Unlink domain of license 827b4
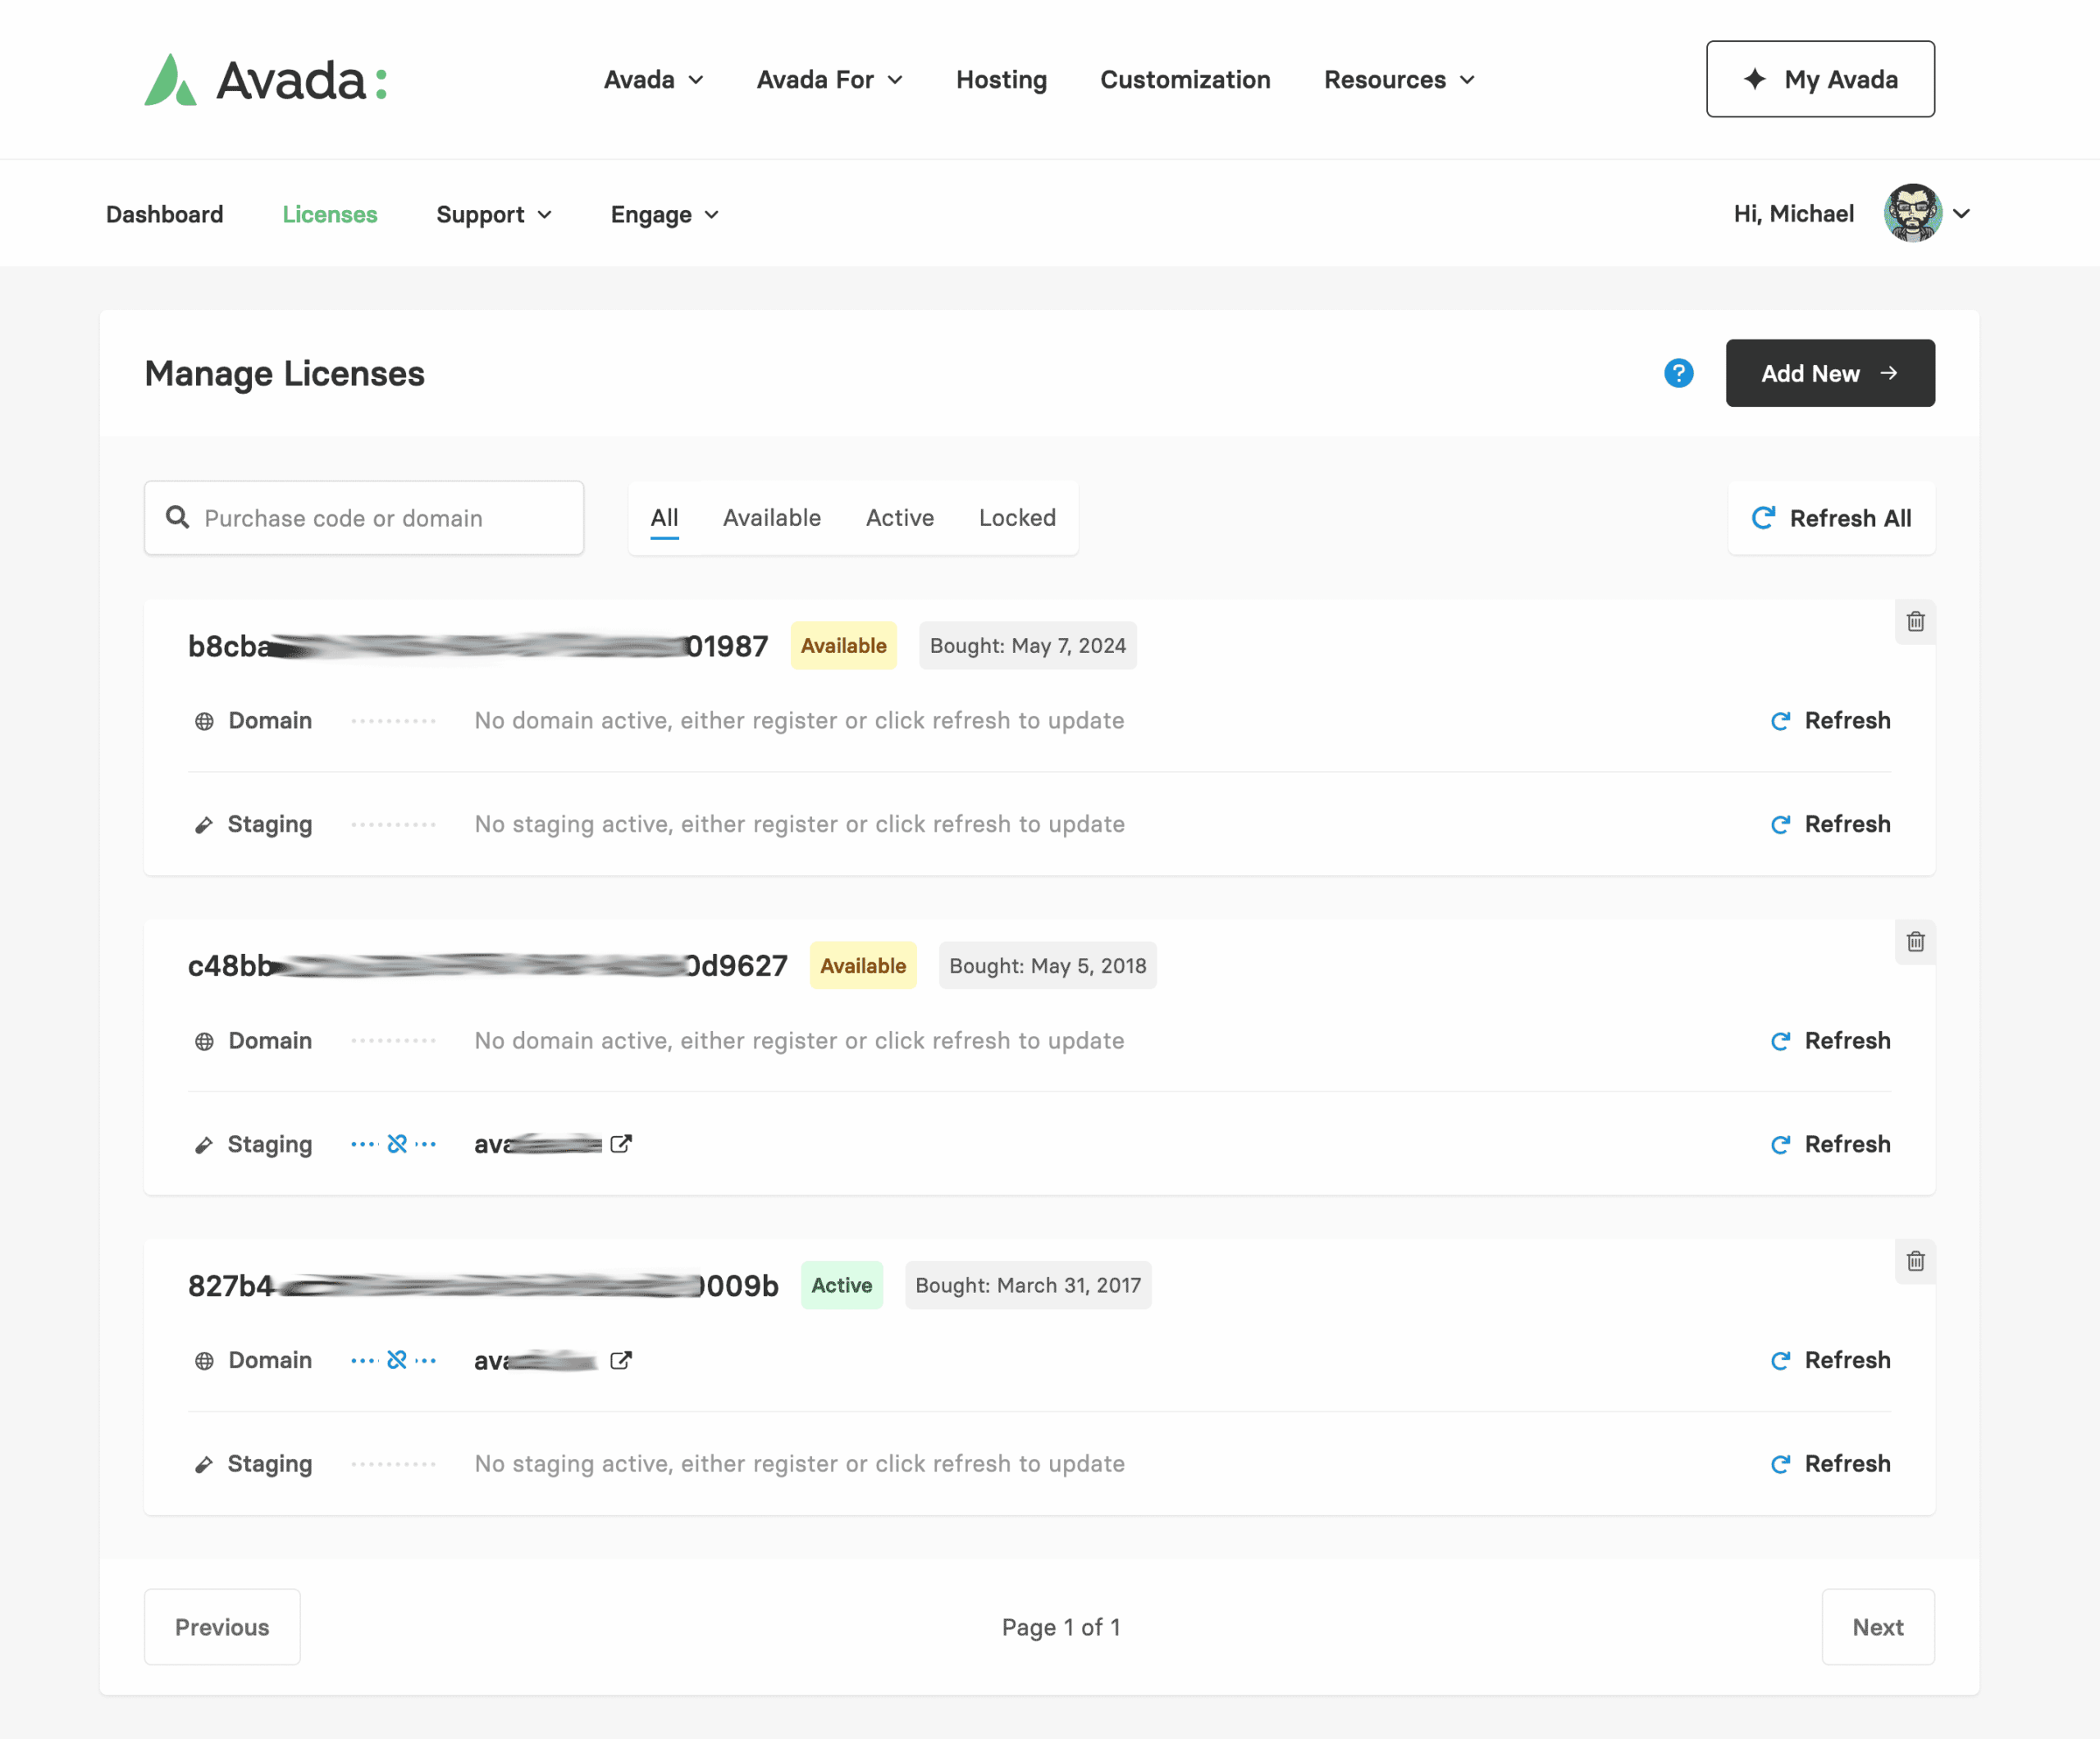Screen dimensions: 2100x1739 pos(397,1360)
